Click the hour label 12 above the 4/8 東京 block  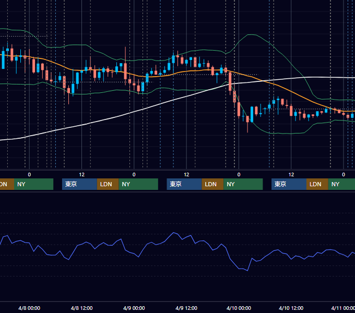82,175
